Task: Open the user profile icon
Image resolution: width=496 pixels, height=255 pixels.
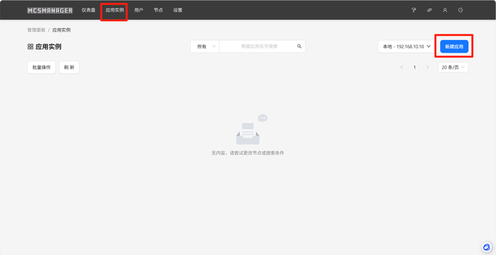Action: (x=445, y=10)
